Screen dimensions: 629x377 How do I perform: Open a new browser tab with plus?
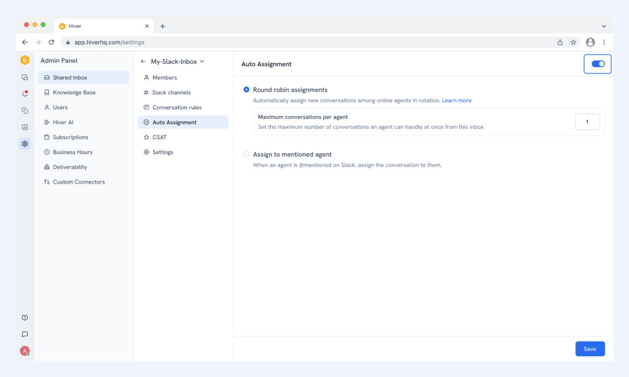click(x=162, y=26)
